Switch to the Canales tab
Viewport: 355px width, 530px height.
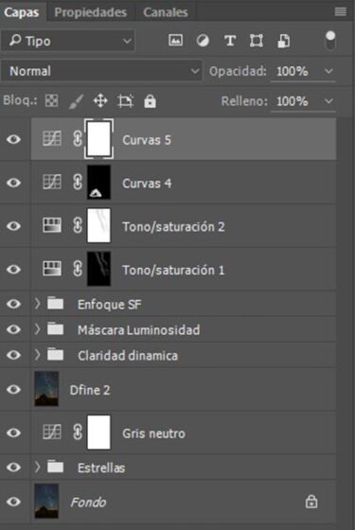pyautogui.click(x=166, y=12)
